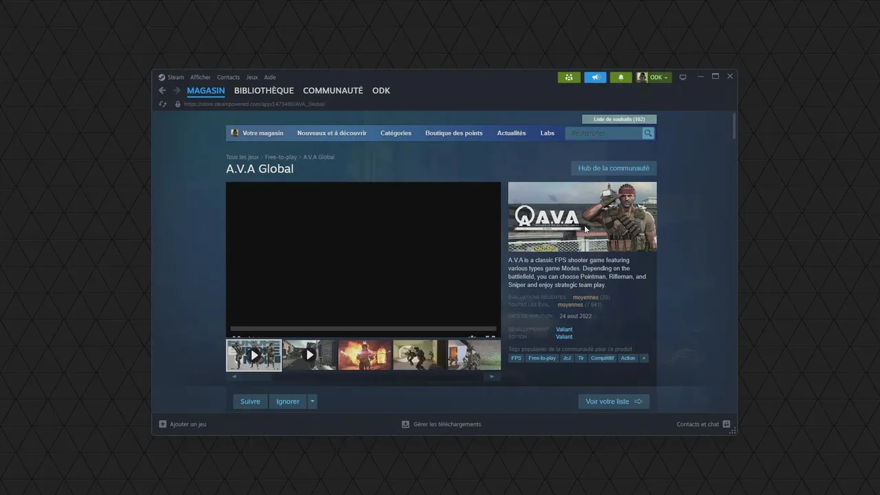The height and width of the screenshot is (495, 880).
Task: Open all reviews 'moyennes (7 641)' link
Action: point(580,305)
